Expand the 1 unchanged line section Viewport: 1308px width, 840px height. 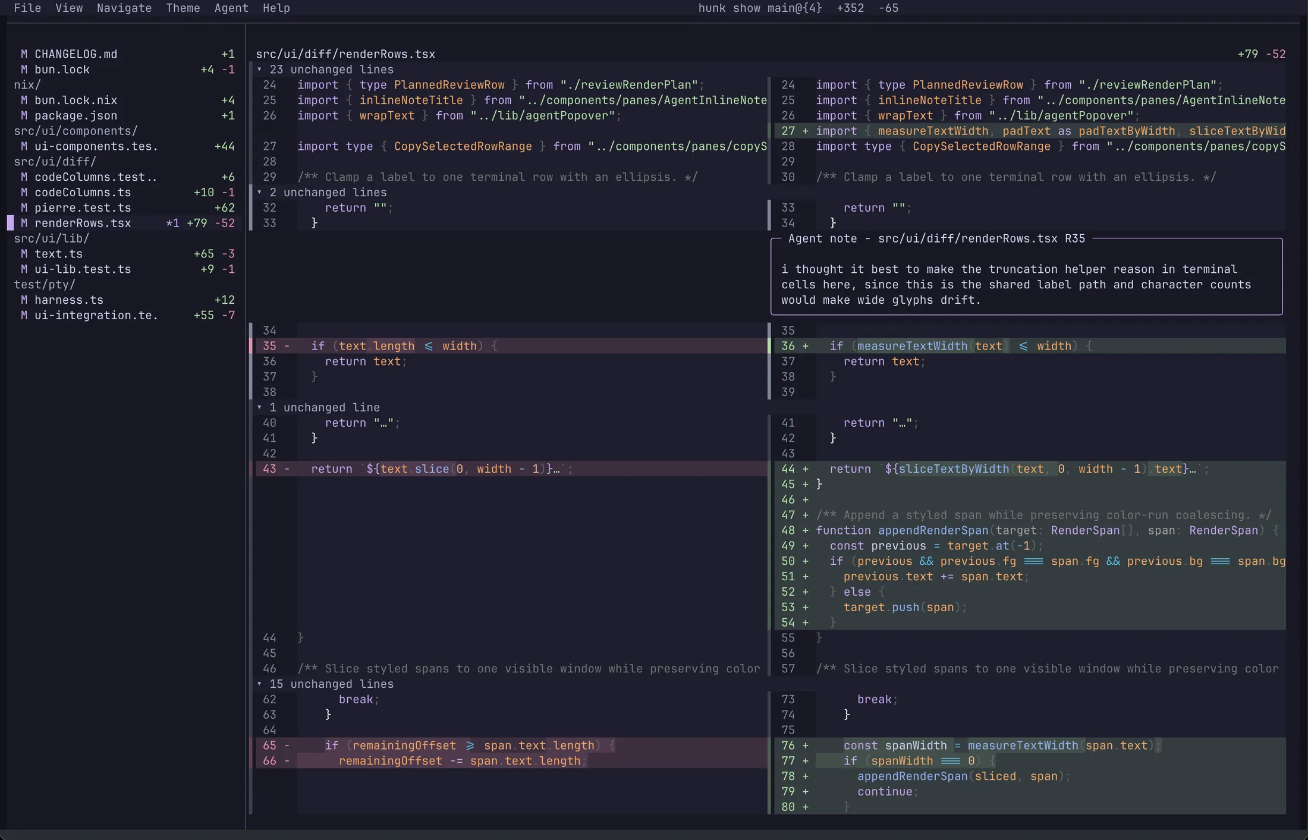[x=318, y=408]
